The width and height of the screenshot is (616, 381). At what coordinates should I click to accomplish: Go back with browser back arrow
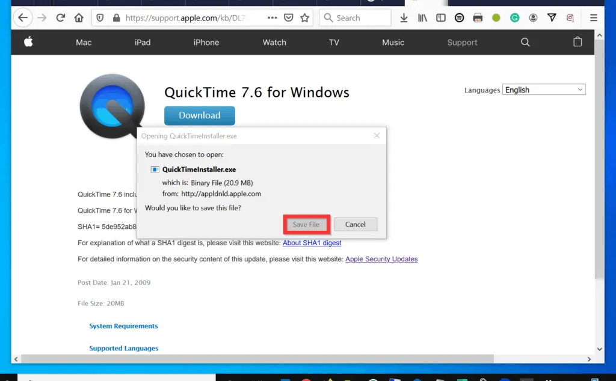point(23,17)
